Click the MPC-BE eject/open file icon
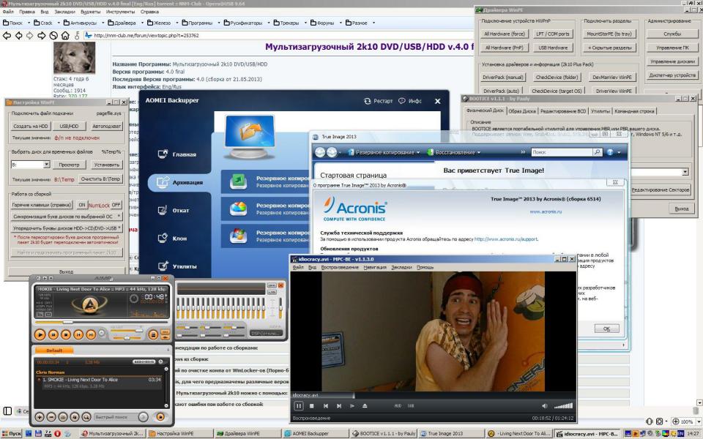Image resolution: width=703 pixels, height=439 pixels. pyautogui.click(x=365, y=406)
